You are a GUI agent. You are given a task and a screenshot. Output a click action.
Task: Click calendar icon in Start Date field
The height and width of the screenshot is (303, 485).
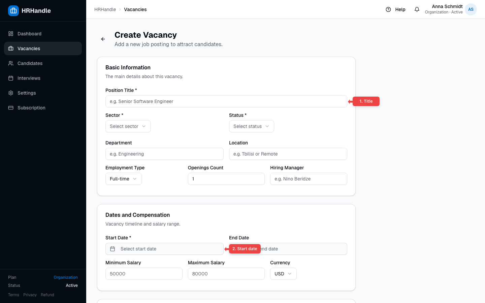point(112,249)
